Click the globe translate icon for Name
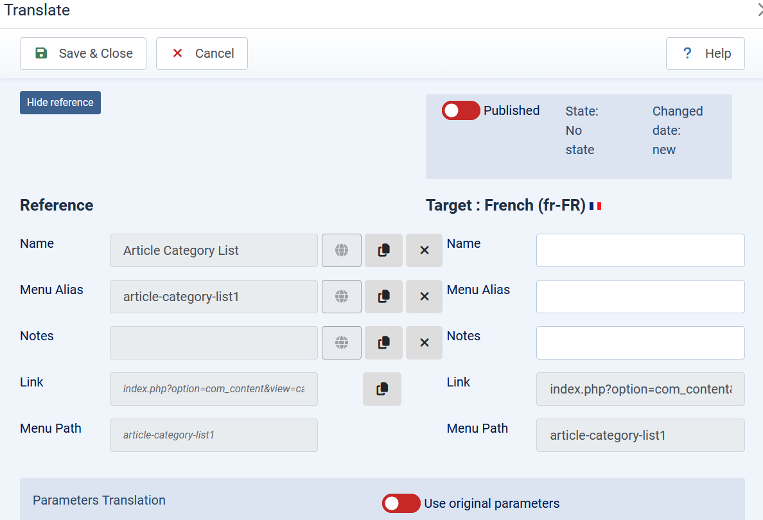The height and width of the screenshot is (520, 763). (x=341, y=250)
